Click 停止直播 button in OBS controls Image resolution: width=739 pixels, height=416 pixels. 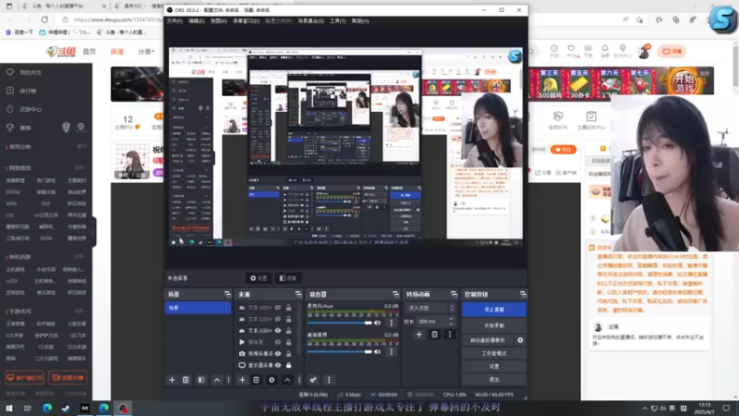point(494,310)
